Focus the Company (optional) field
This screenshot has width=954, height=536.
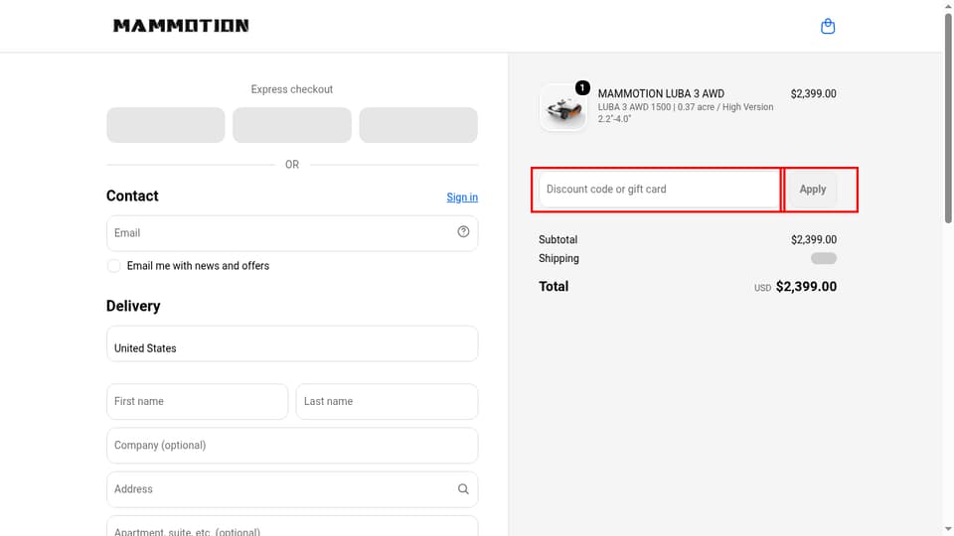click(292, 446)
